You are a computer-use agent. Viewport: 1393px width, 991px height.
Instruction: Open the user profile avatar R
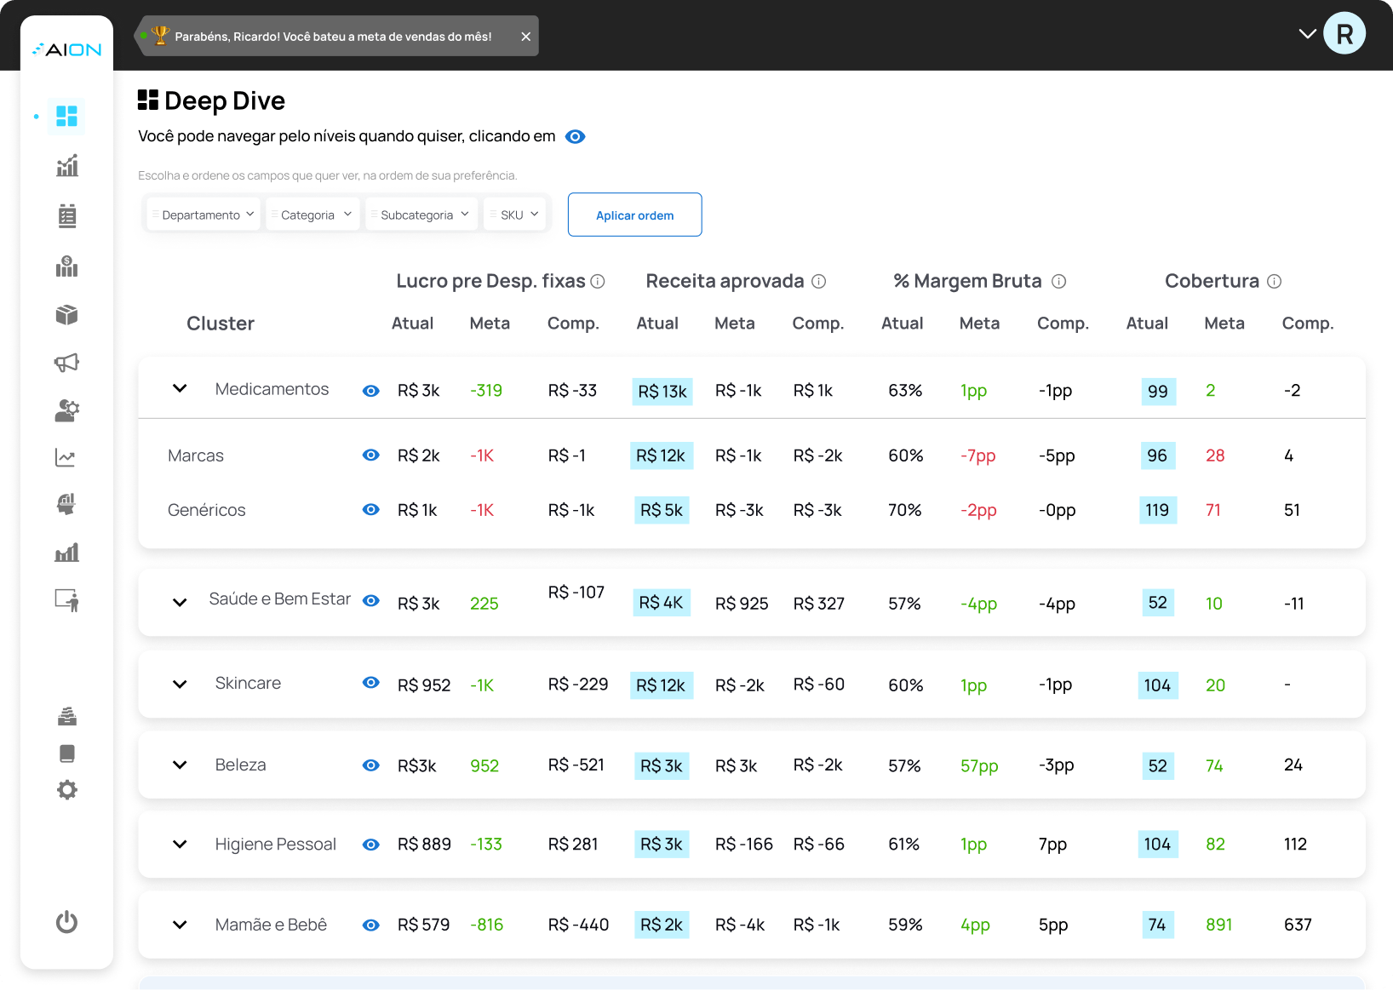(x=1344, y=34)
